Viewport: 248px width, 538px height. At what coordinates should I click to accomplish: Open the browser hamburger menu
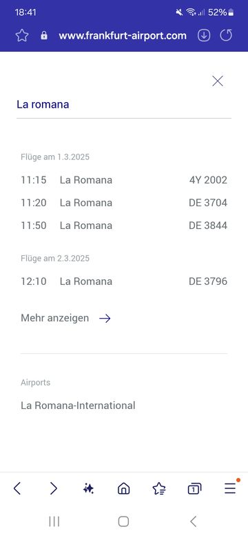(230, 488)
